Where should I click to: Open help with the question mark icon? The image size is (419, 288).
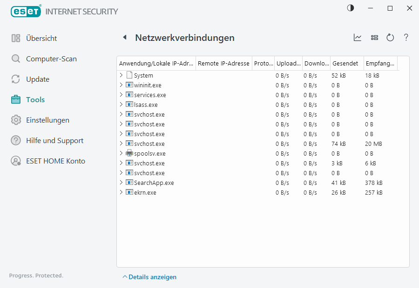click(x=406, y=38)
